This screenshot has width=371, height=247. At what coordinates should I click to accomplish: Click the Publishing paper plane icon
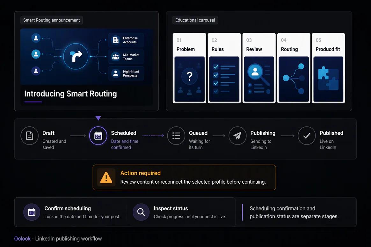click(237, 136)
